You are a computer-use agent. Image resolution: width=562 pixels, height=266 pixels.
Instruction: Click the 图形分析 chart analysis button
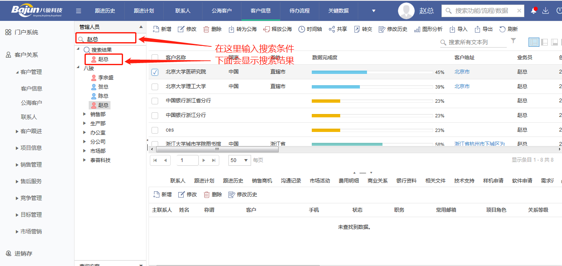[428, 29]
